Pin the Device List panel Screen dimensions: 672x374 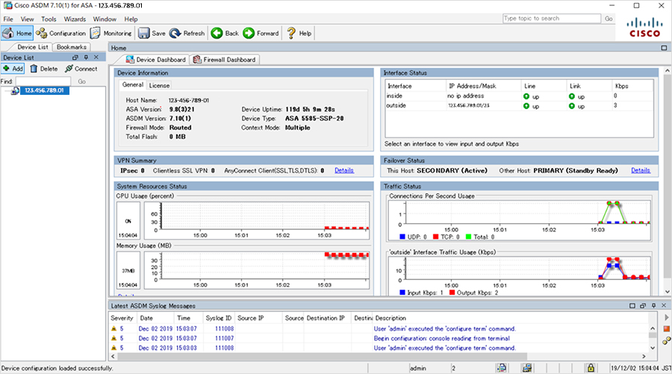click(x=86, y=57)
